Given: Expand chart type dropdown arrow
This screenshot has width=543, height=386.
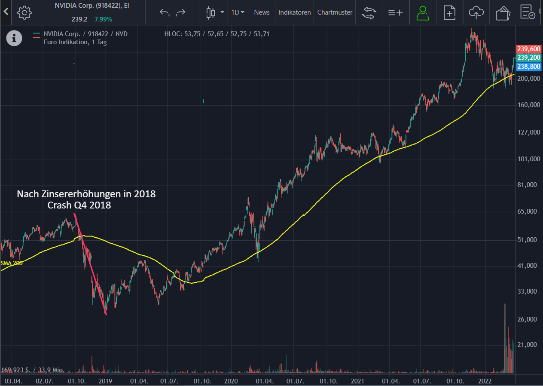Looking at the screenshot, I should click(x=222, y=12).
